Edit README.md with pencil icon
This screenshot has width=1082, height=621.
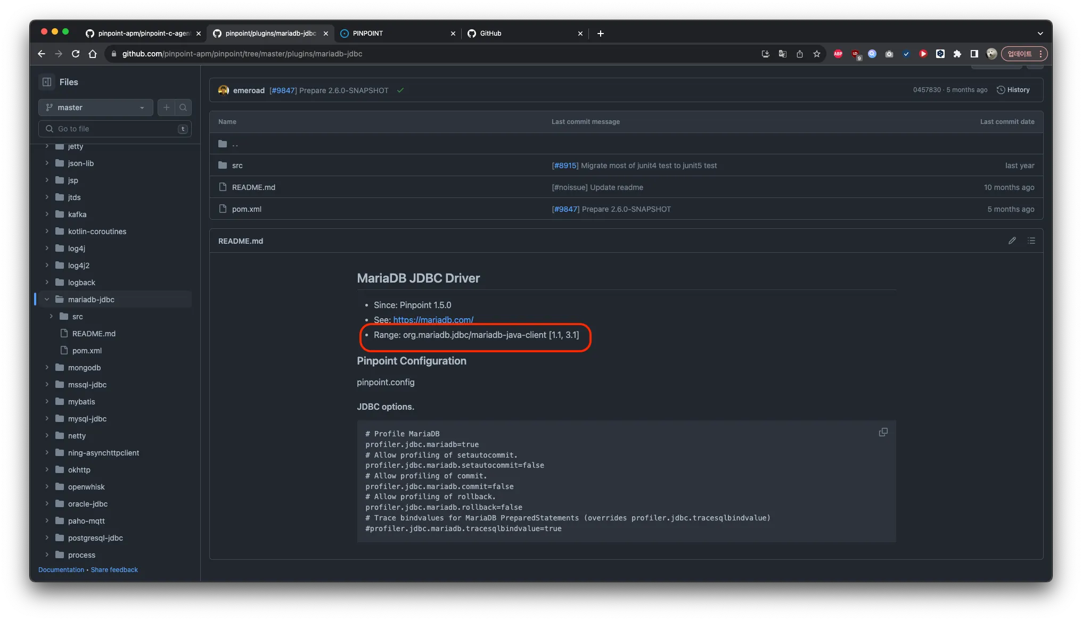(1012, 241)
